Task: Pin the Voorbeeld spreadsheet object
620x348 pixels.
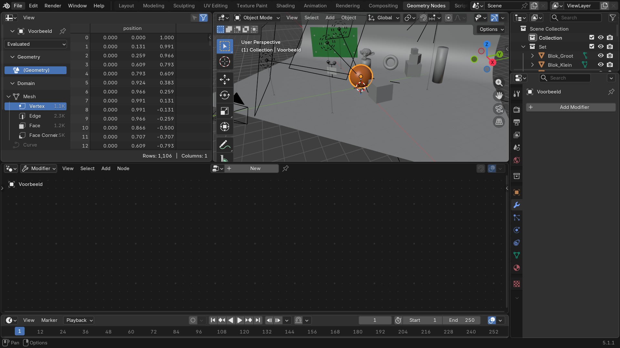Action: 63,31
